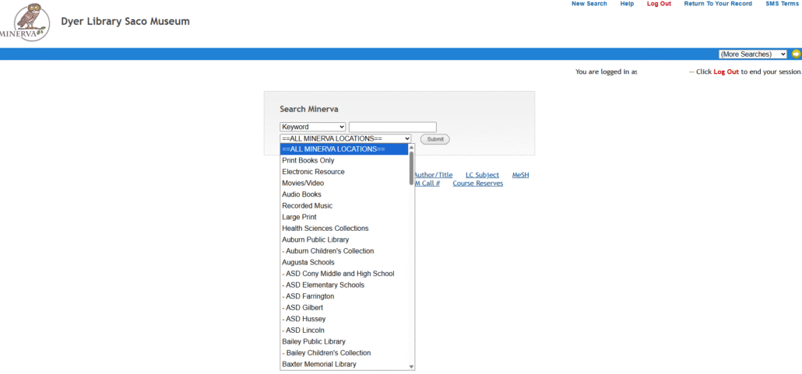Select Print Books Only option
This screenshot has height=374, width=802.
click(x=308, y=160)
